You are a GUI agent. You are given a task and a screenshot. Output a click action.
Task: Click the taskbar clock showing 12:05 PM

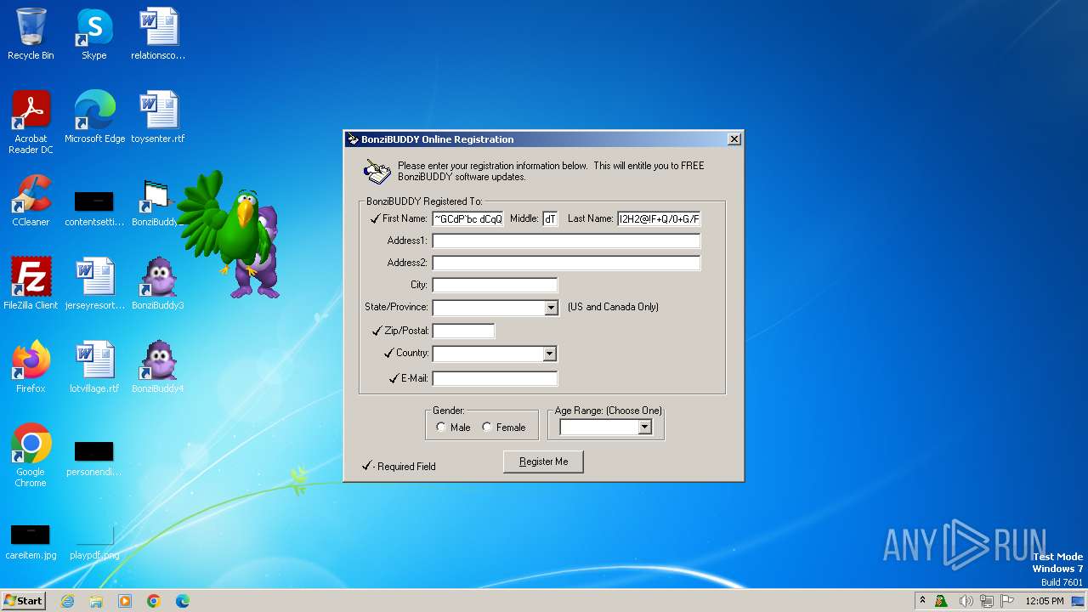[1045, 601]
